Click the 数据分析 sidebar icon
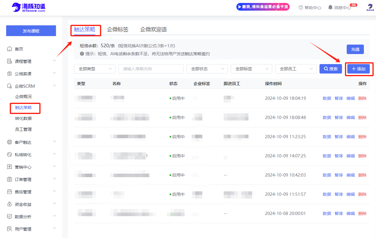The height and width of the screenshot is (238, 376). (x=9, y=217)
